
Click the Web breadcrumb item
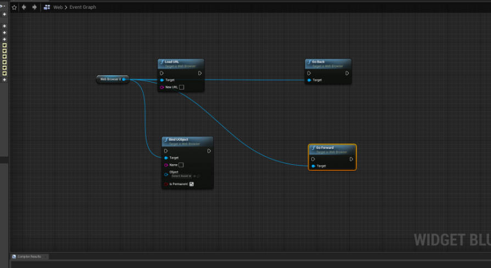click(x=58, y=8)
